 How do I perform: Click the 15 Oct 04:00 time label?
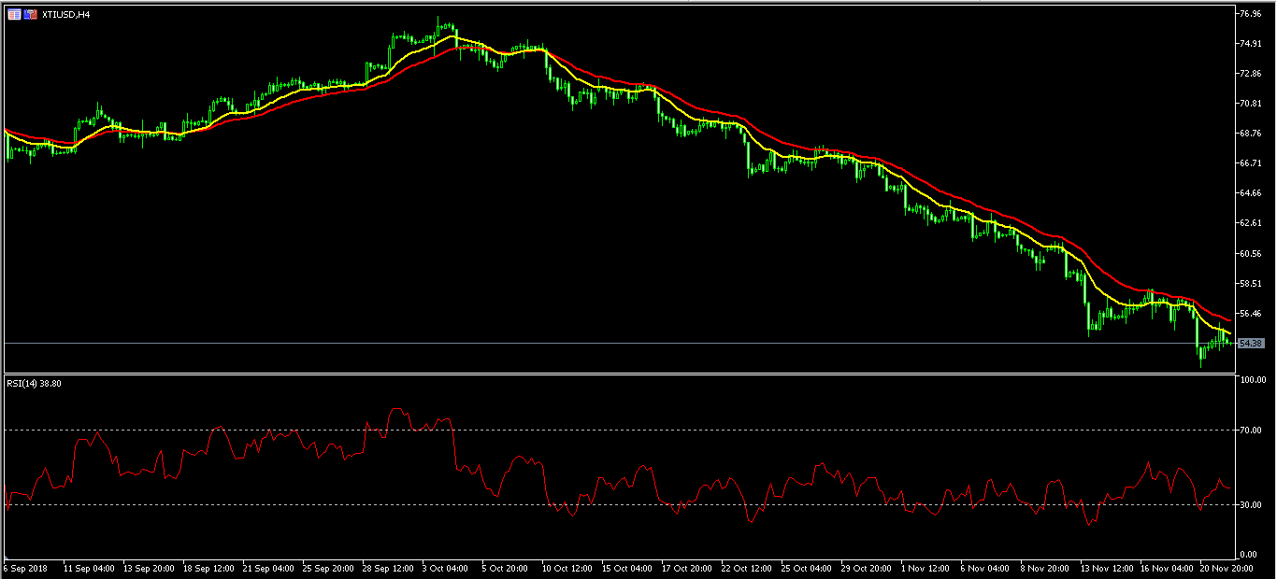tap(626, 568)
